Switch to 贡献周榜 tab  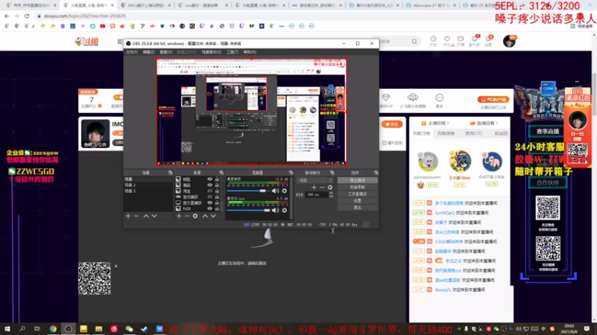[x=446, y=133]
